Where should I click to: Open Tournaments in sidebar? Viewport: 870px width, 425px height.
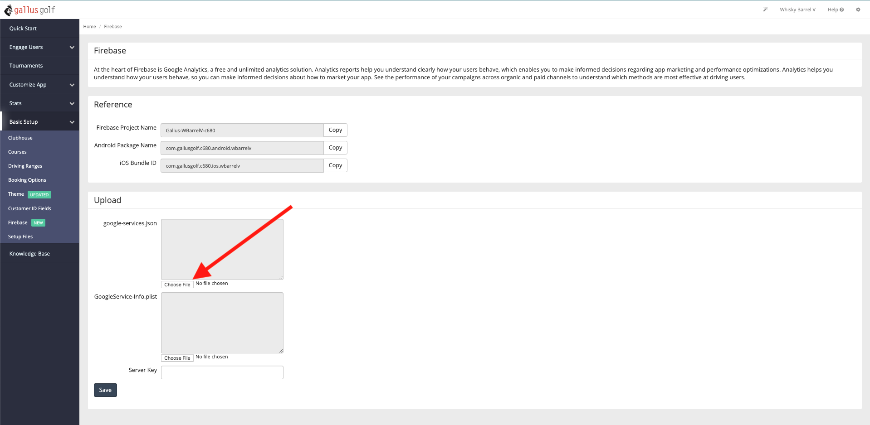40,66
